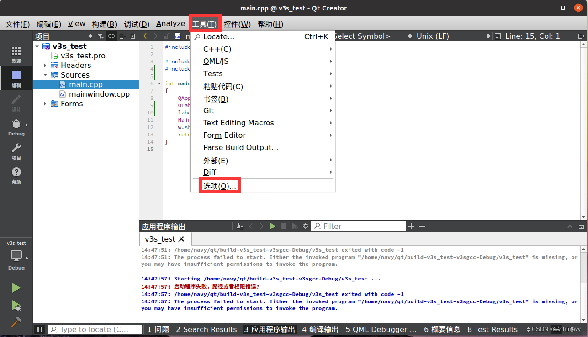Click the output pane jump-to icon beside the title
Viewport: 588px width, 337px height.
click(x=239, y=226)
